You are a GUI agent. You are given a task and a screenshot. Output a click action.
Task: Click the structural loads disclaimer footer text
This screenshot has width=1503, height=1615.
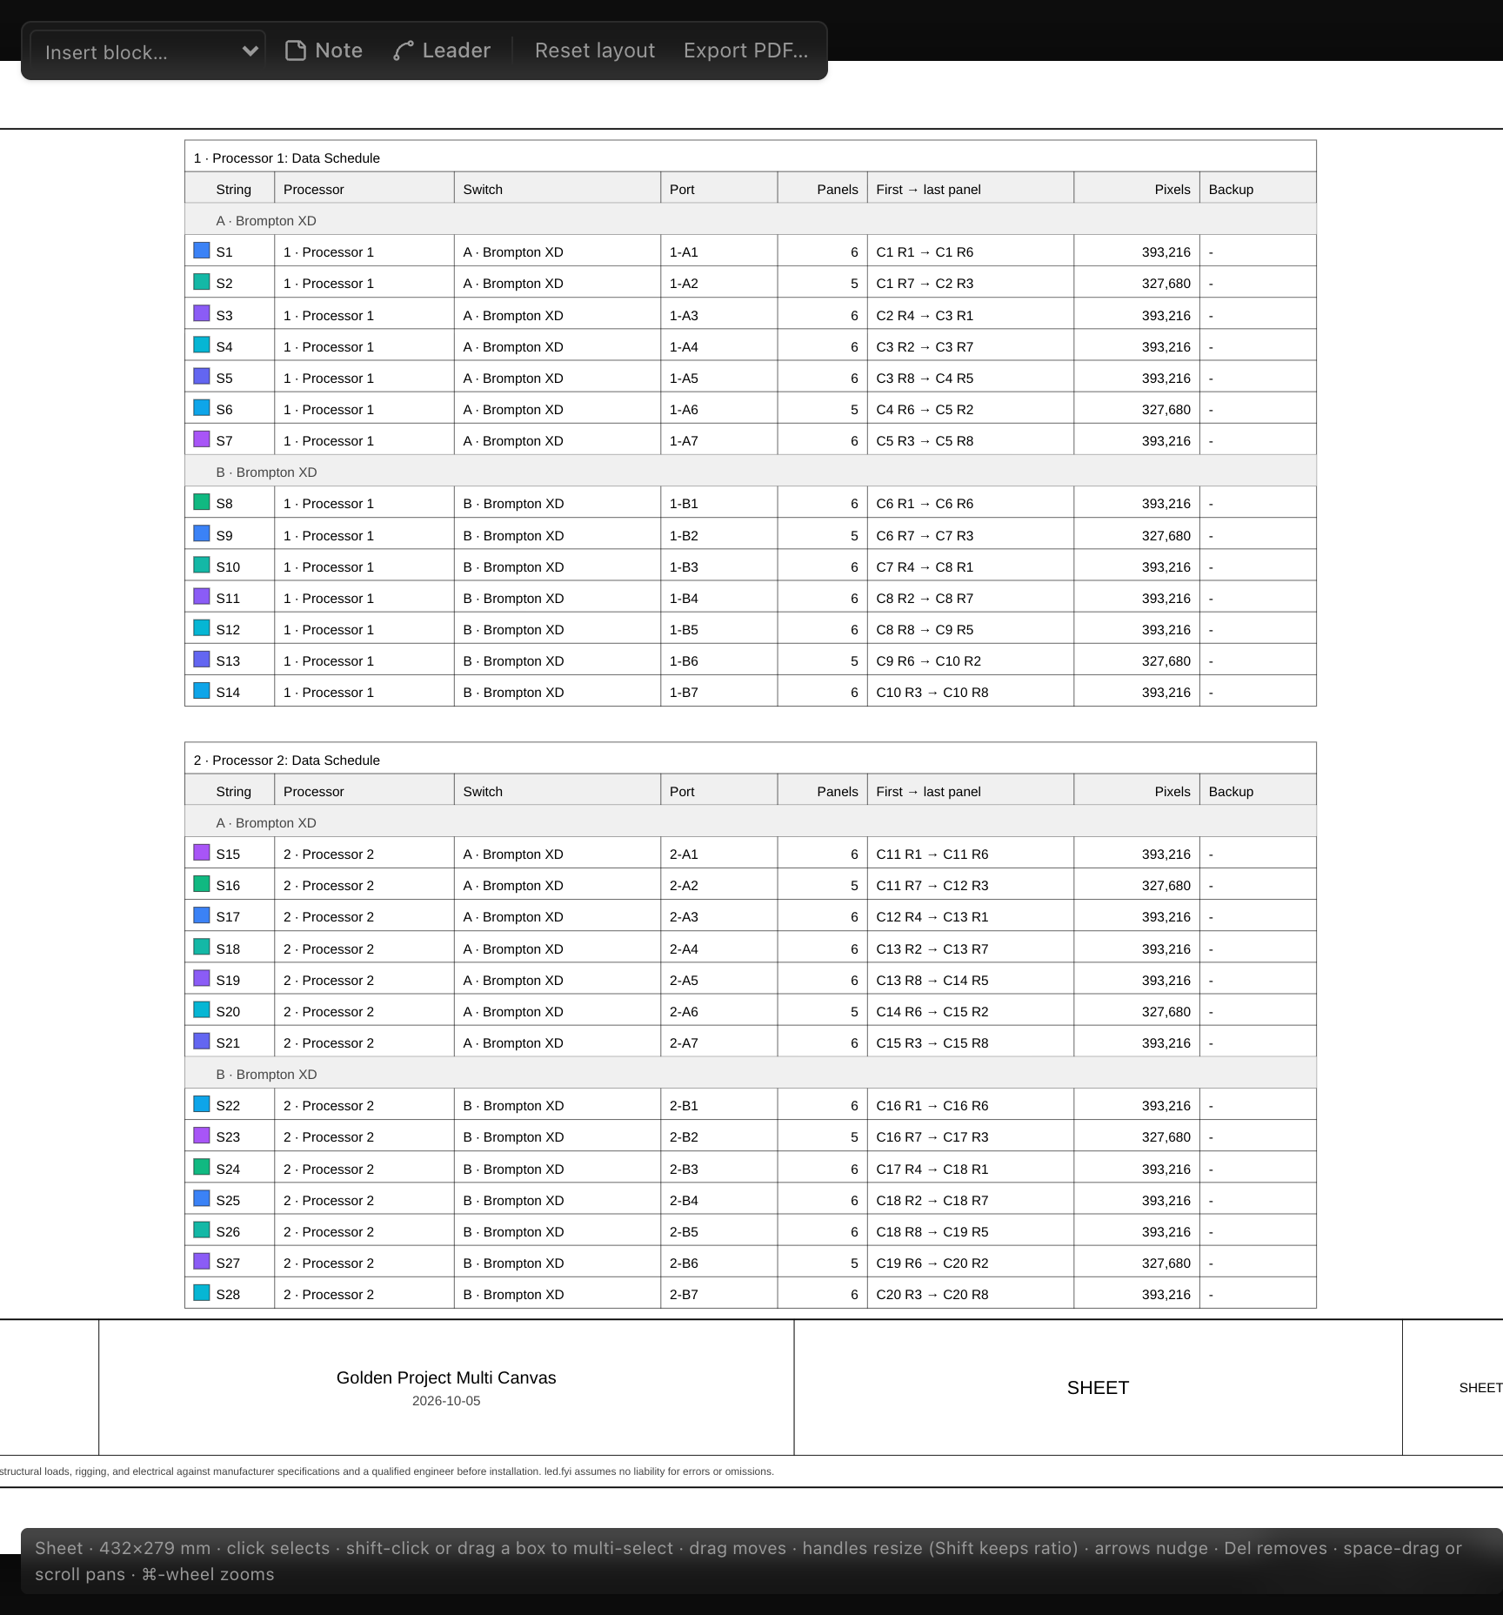pos(386,1471)
